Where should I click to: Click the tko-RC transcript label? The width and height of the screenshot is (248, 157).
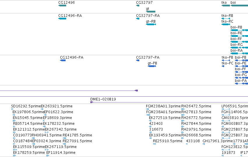227,21
